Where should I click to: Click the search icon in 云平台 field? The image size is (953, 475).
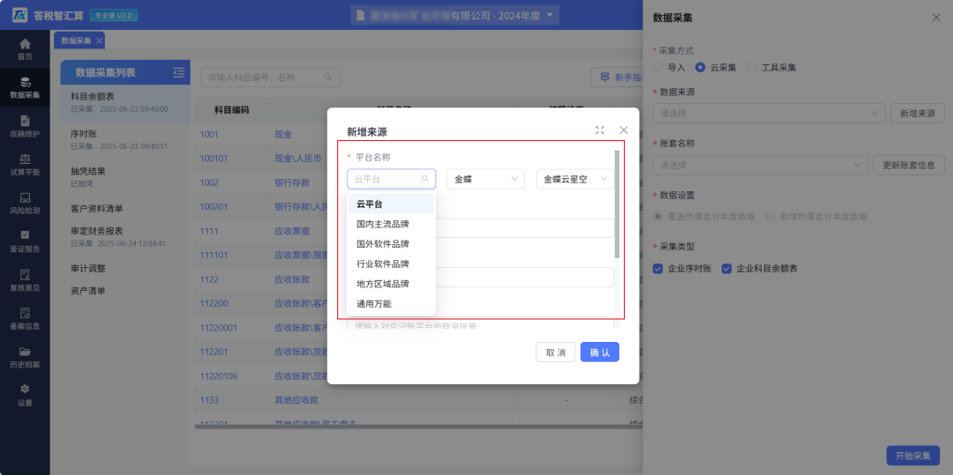(x=425, y=179)
